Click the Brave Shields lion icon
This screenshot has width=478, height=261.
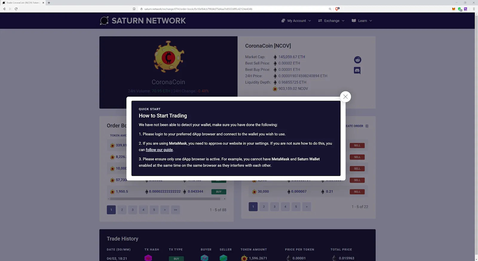337,9
